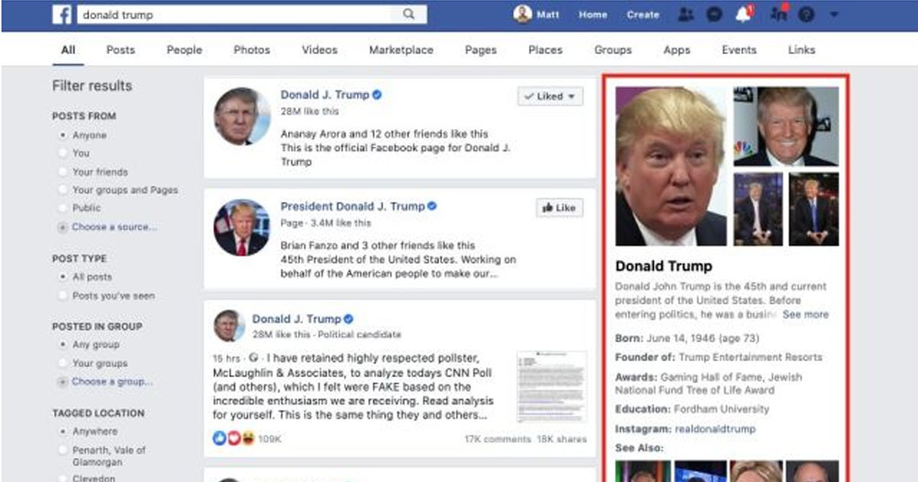
Task: Open the realdonaldtrump Instagram link
Action: coord(715,429)
